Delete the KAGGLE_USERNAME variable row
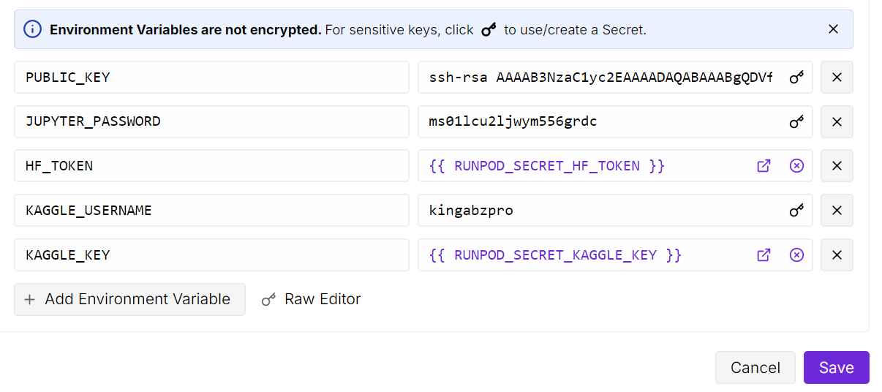This screenshot has height=392, width=882. 837,211
